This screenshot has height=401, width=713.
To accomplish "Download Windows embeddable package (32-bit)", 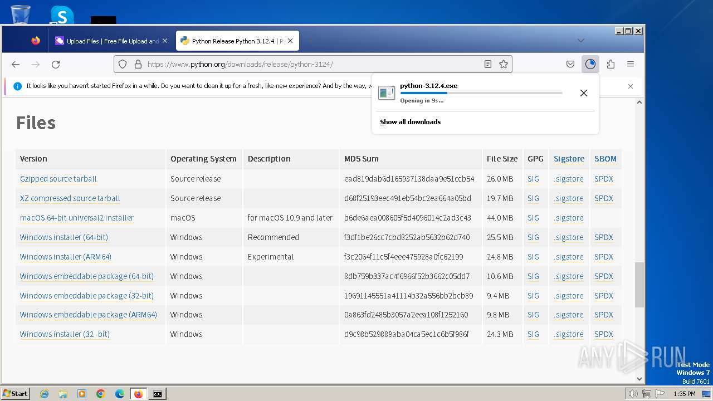I will pyautogui.click(x=87, y=296).
